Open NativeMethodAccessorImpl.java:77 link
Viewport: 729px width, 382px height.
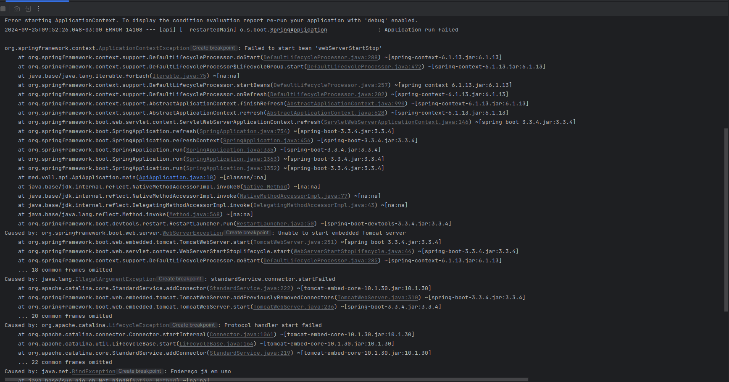(x=294, y=196)
